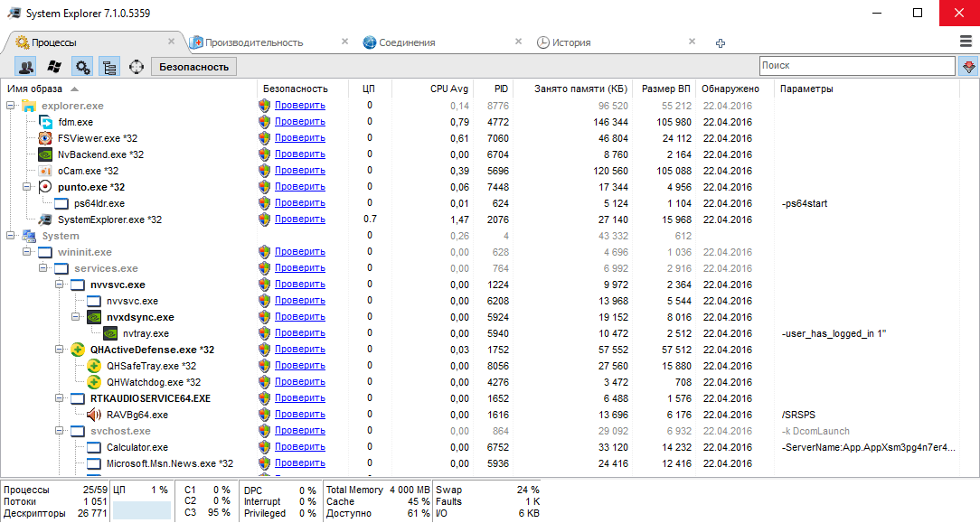Click the punto.exe process icon
This screenshot has width=980, height=523.
tap(45, 187)
